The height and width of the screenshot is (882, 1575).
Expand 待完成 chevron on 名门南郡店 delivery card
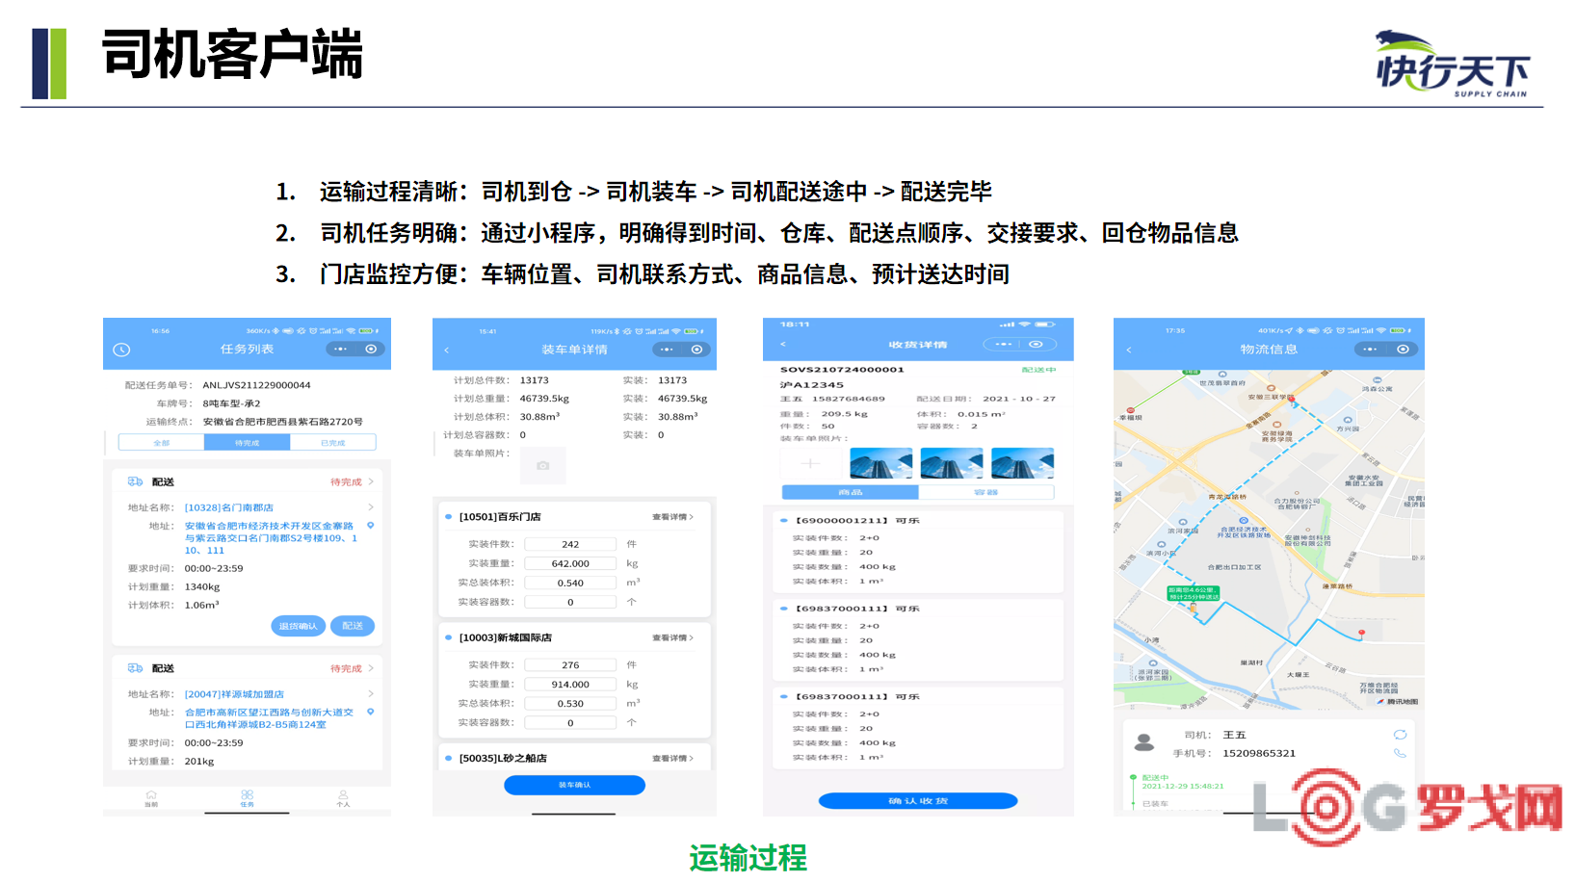click(x=371, y=481)
